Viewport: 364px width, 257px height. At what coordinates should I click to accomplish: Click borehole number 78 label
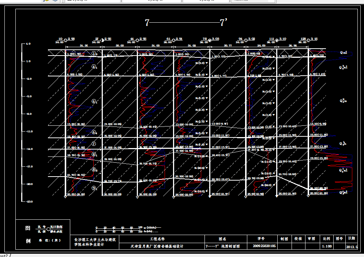204,39
